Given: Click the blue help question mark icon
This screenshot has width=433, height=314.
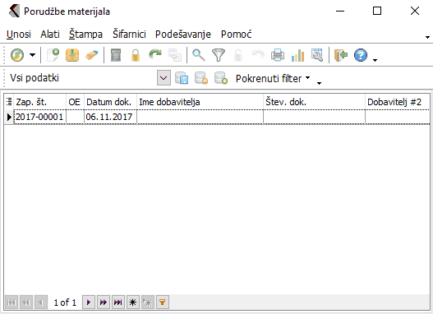Looking at the screenshot, I should [361, 55].
